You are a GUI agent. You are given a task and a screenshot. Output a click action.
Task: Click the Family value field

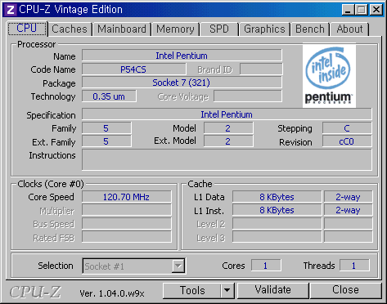click(106, 128)
